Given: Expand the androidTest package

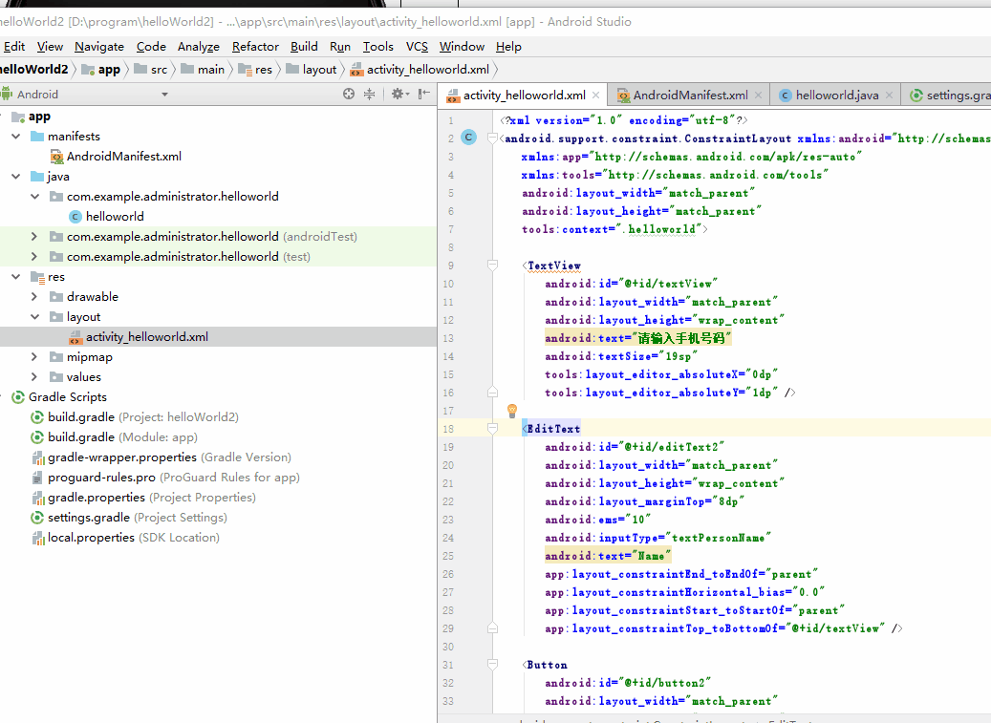Looking at the screenshot, I should [34, 237].
